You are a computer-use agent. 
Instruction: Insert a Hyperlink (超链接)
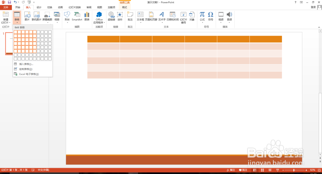pos(111,16)
